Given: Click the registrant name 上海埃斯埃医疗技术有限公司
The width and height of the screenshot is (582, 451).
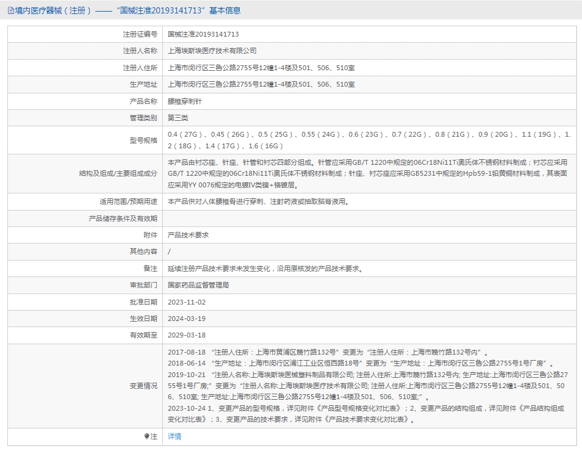Looking at the screenshot, I should tap(212, 51).
